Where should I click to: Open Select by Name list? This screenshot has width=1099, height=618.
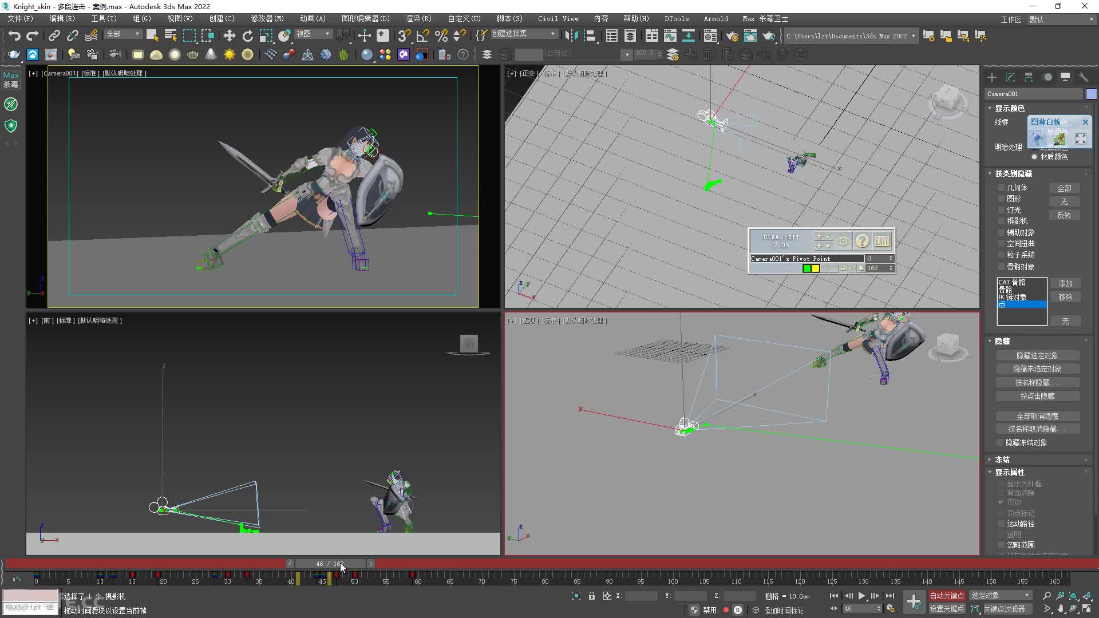point(171,35)
